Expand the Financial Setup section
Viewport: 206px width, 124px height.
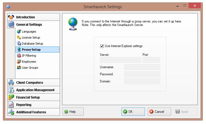coord(28,97)
